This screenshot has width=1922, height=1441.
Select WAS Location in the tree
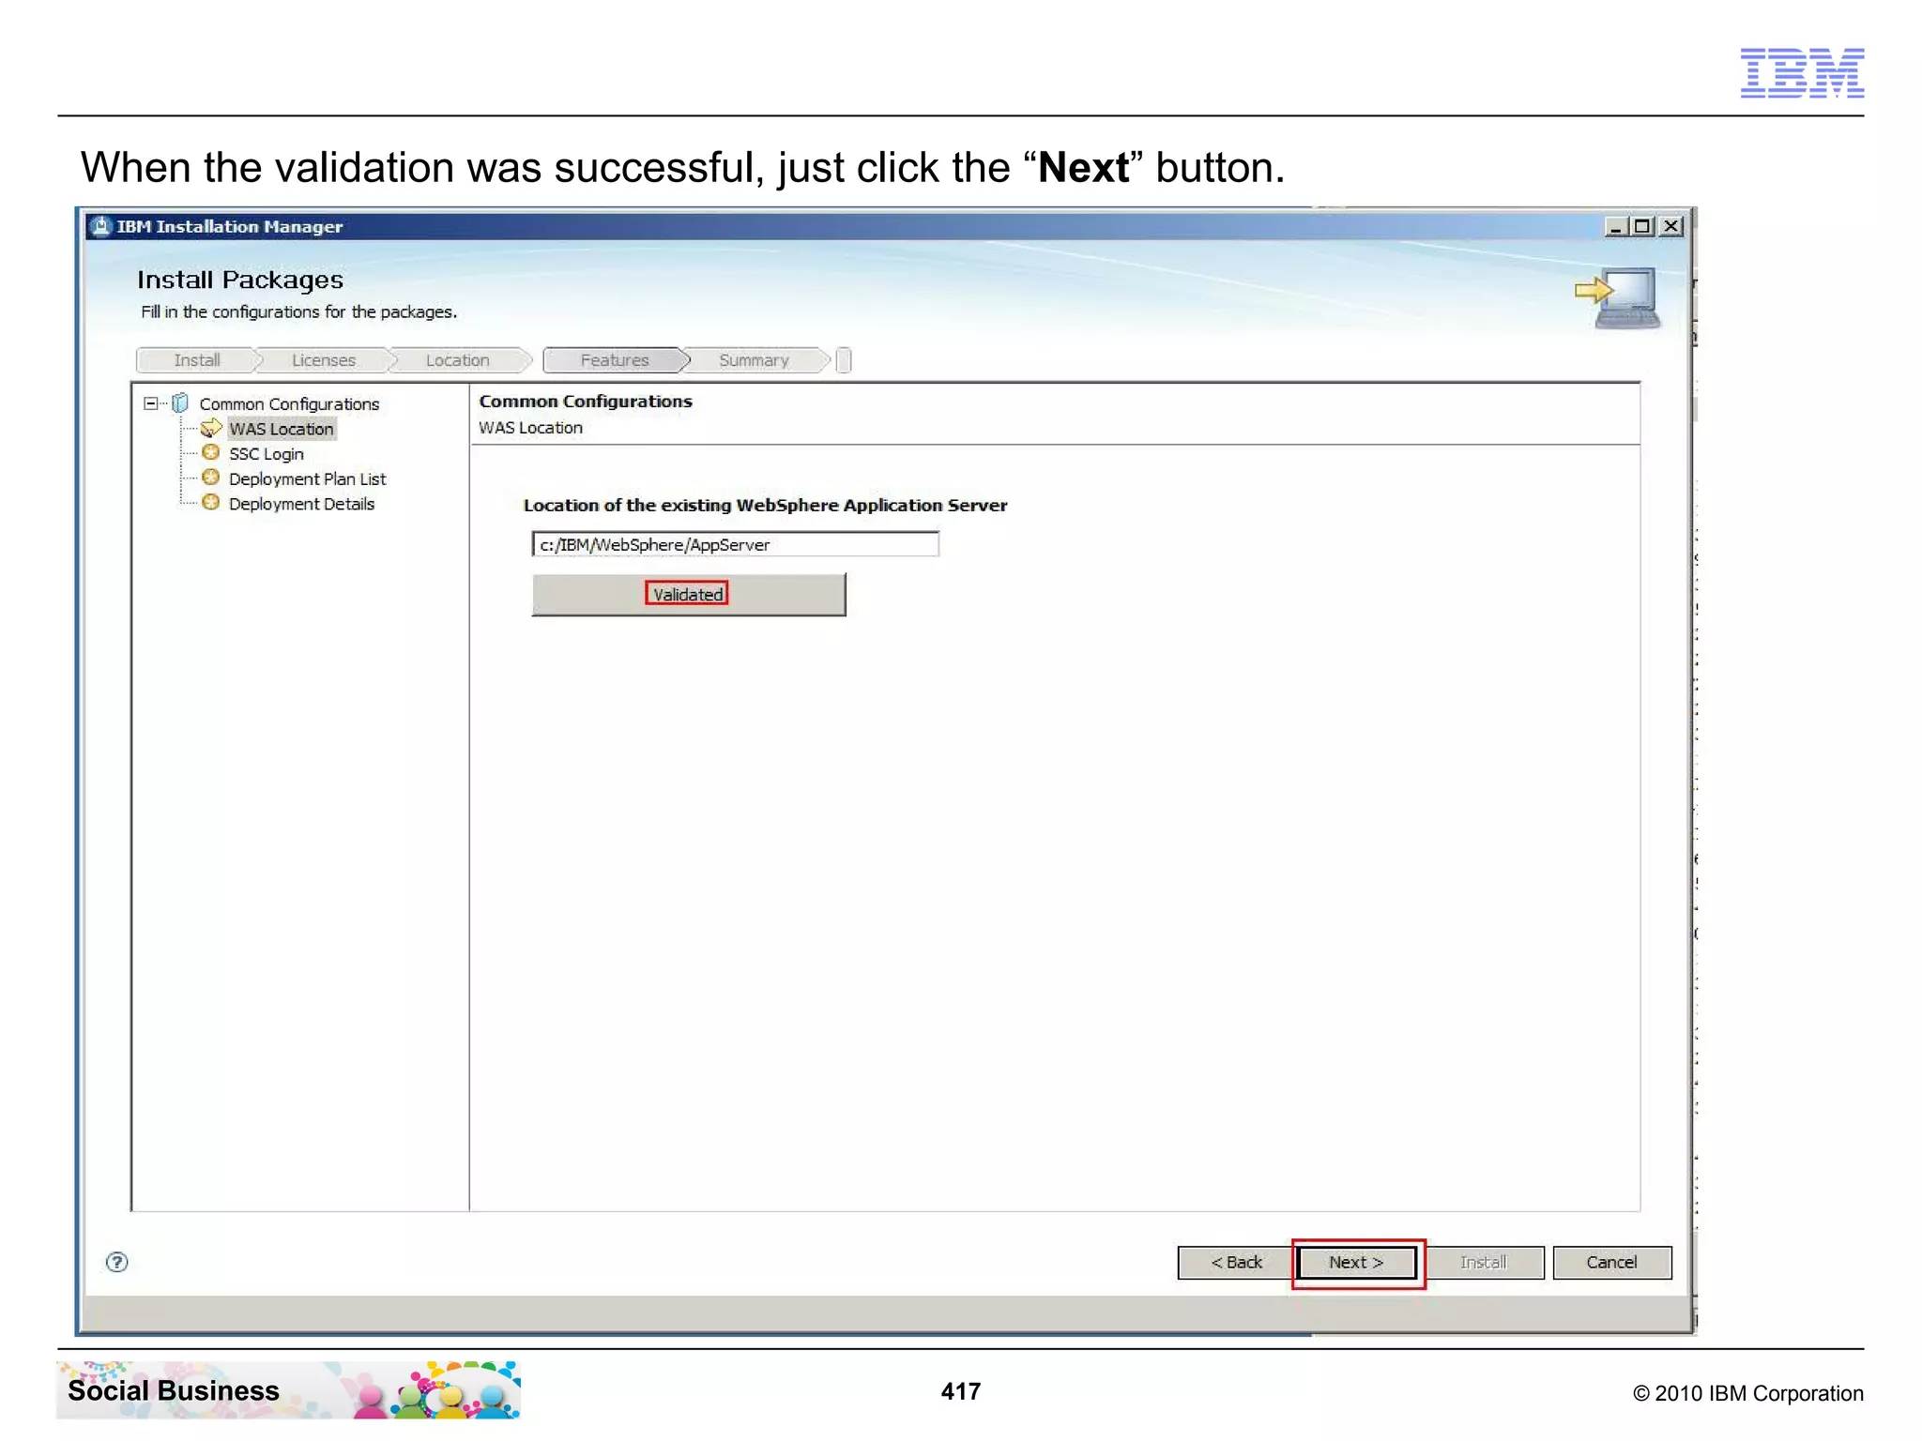pos(282,429)
